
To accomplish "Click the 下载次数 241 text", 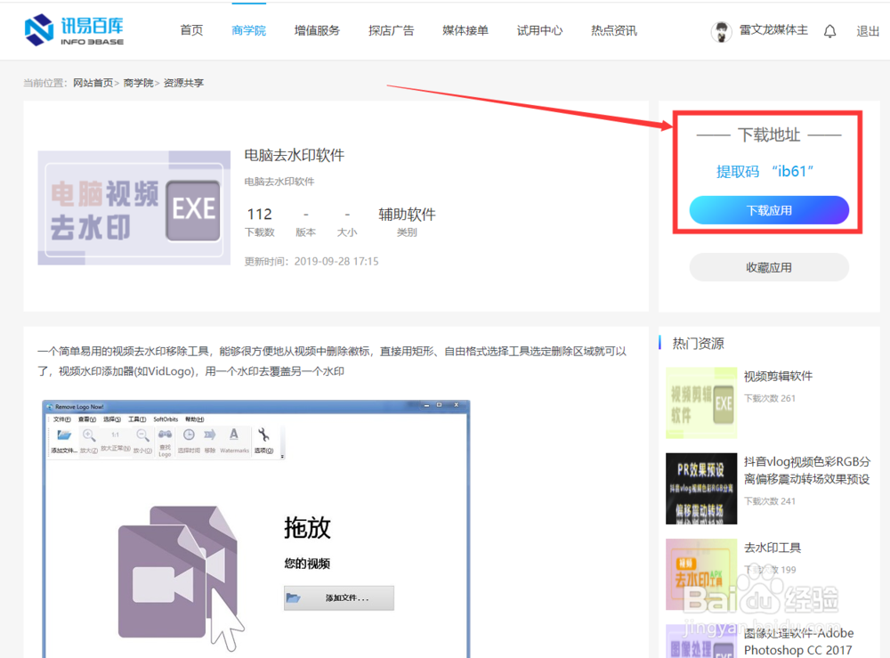I will [770, 500].
